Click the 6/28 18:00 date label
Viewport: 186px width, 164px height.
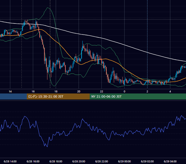click(56, 161)
